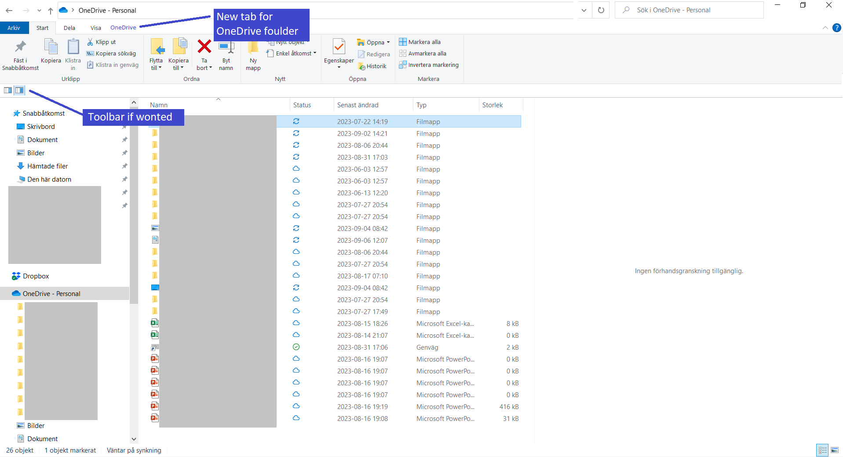Click the refresh icon near address bar
Image resolution: width=843 pixels, height=457 pixels.
coord(601,10)
